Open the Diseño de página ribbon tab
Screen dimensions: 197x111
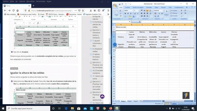138,7
